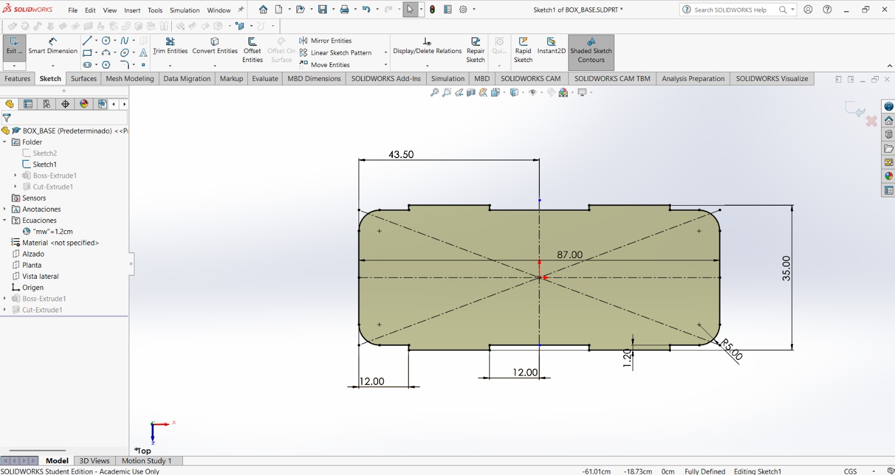Click the Rebuild traffic light icon
This screenshot has width=895, height=475.
pyautogui.click(x=432, y=9)
